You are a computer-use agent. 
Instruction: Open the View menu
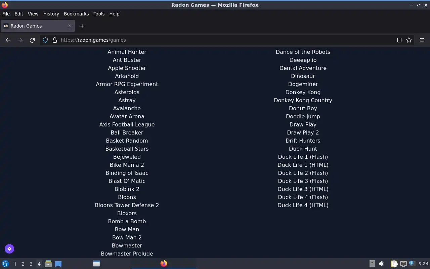33,14
